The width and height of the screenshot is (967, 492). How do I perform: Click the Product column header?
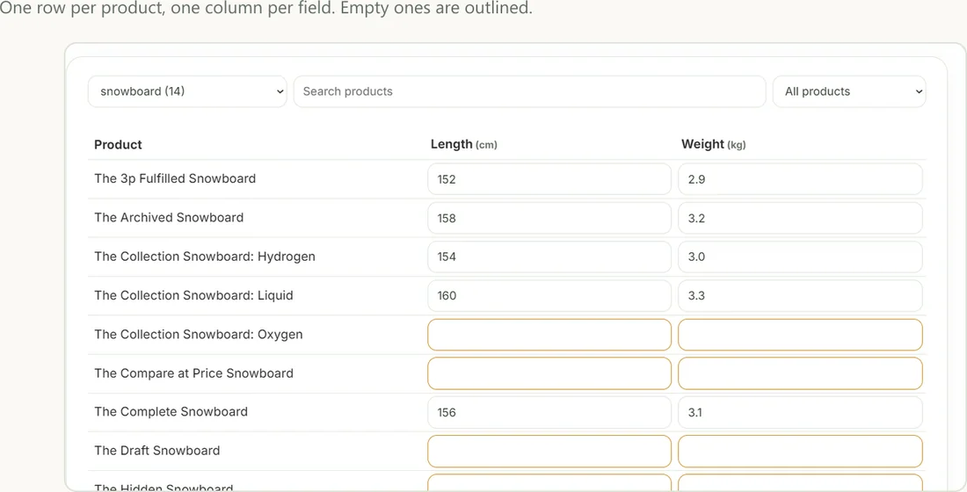pos(118,145)
